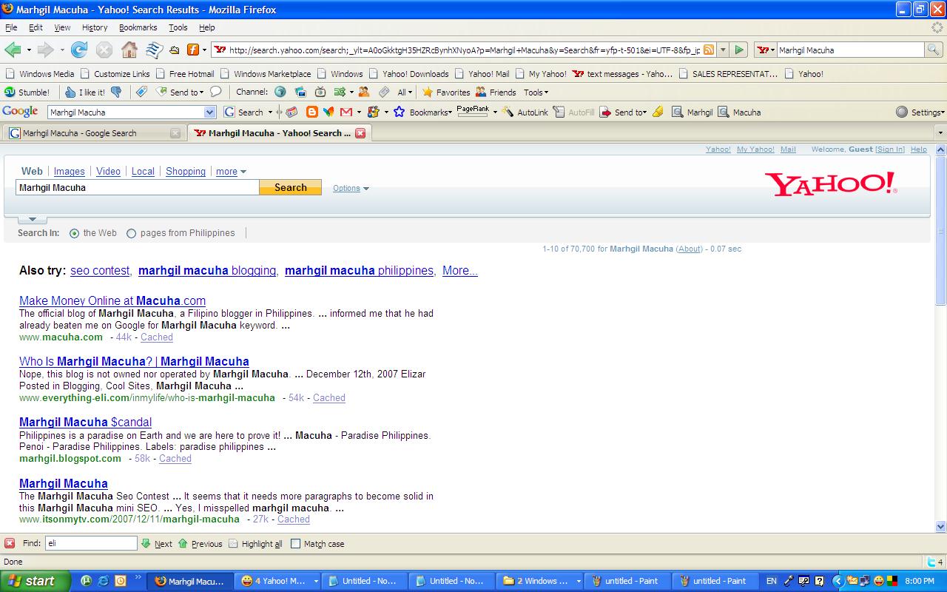Open 'Make Money Online at Macuha.com' result

(112, 301)
